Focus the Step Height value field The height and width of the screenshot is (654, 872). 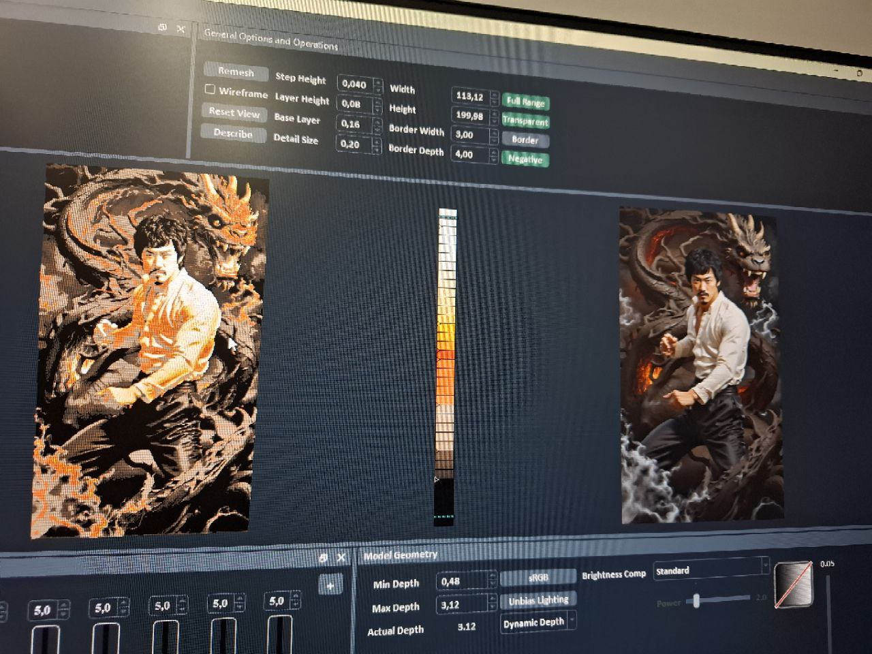(x=355, y=84)
